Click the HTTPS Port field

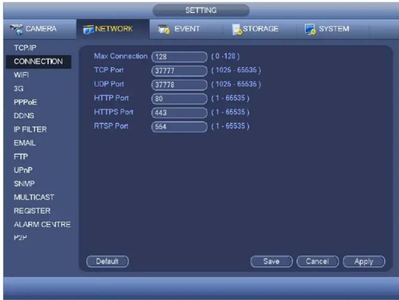[180, 112]
